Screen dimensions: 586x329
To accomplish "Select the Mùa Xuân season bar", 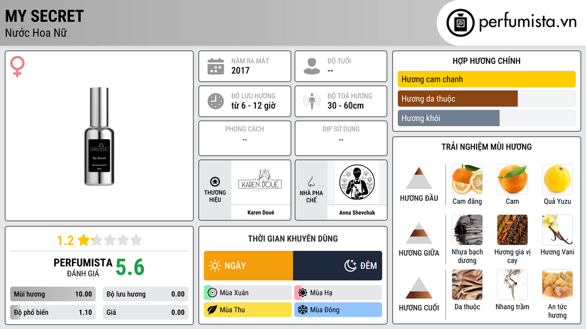I will pyautogui.click(x=248, y=292).
